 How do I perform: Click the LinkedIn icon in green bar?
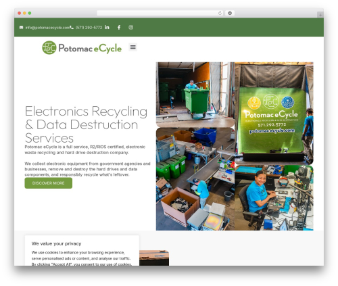coord(107,27)
